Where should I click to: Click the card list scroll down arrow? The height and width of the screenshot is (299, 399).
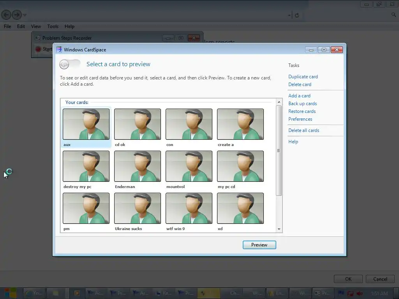(279, 229)
